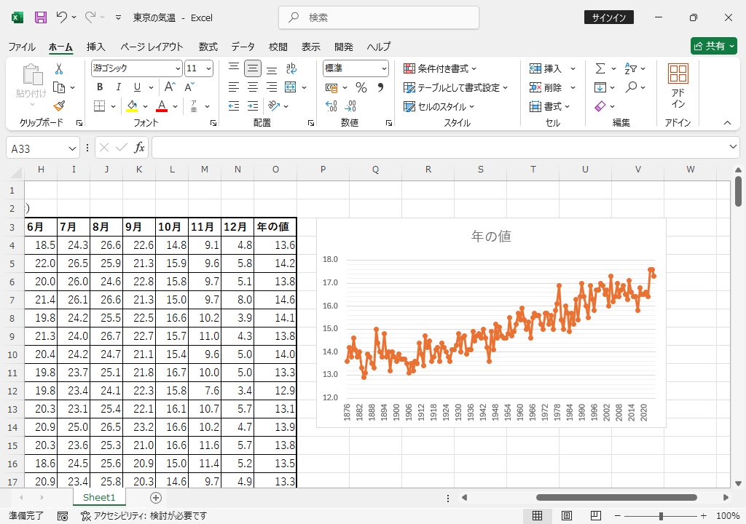Collapse the ribbon with chevron

pyautogui.click(x=728, y=123)
